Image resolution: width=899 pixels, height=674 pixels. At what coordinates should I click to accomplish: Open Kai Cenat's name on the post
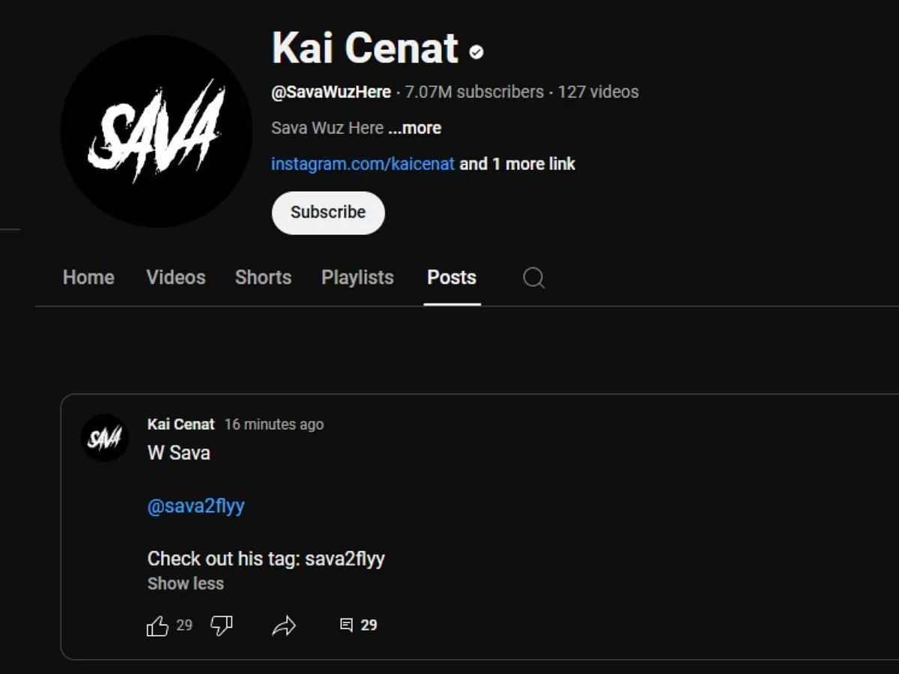[181, 423]
